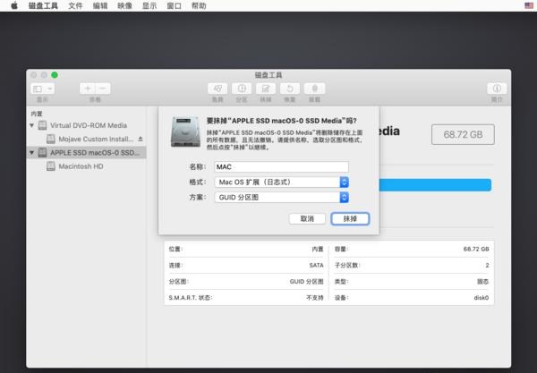The height and width of the screenshot is (373, 537).
Task: Click the SATA connection value
Action: tap(316, 265)
